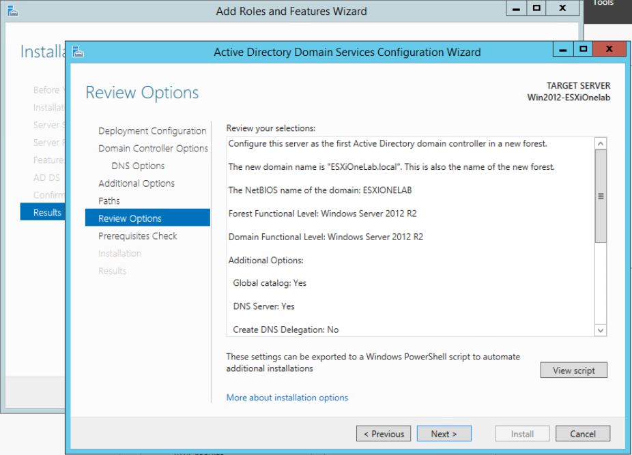This screenshot has height=455, width=632.
Task: Click the Previous button to go back
Action: [383, 433]
